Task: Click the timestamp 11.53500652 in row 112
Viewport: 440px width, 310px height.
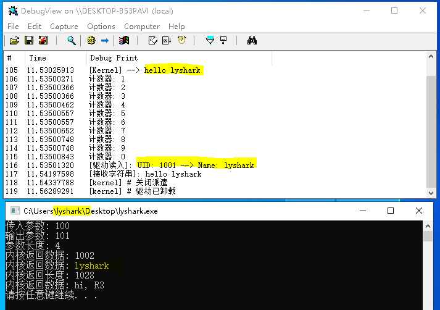Action: tap(51, 131)
